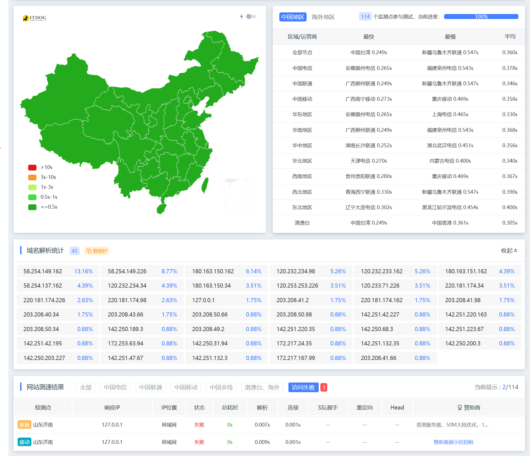Select the 中国移动 filter tab
530x456 pixels.
(186, 387)
